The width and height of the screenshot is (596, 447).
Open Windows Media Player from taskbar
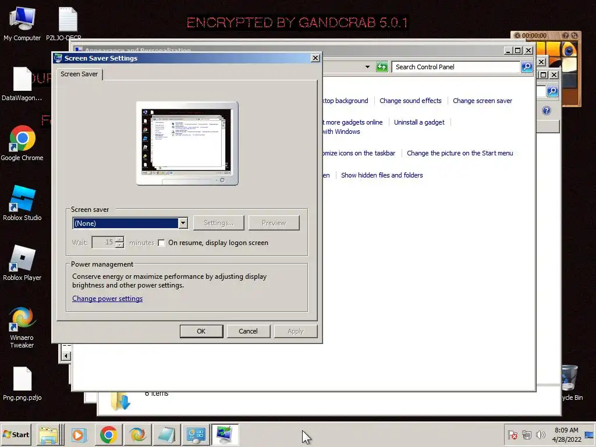tap(79, 434)
